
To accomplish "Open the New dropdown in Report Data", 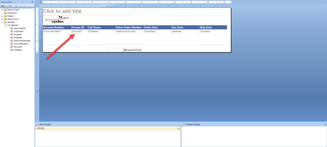I will pyautogui.click(x=4, y=6).
